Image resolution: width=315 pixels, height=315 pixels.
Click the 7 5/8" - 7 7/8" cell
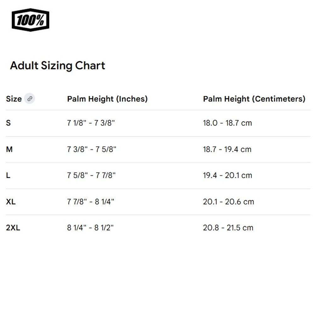(x=91, y=175)
